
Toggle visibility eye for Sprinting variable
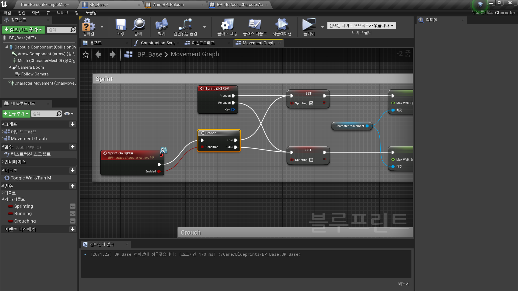[73, 206]
